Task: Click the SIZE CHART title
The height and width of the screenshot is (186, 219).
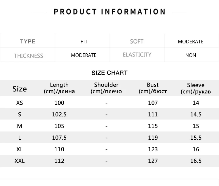Action: (109, 73)
